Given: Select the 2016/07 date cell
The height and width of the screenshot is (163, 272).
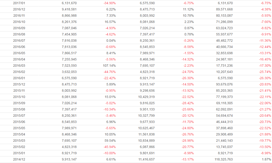Looking at the screenshot, I should 19,40.
